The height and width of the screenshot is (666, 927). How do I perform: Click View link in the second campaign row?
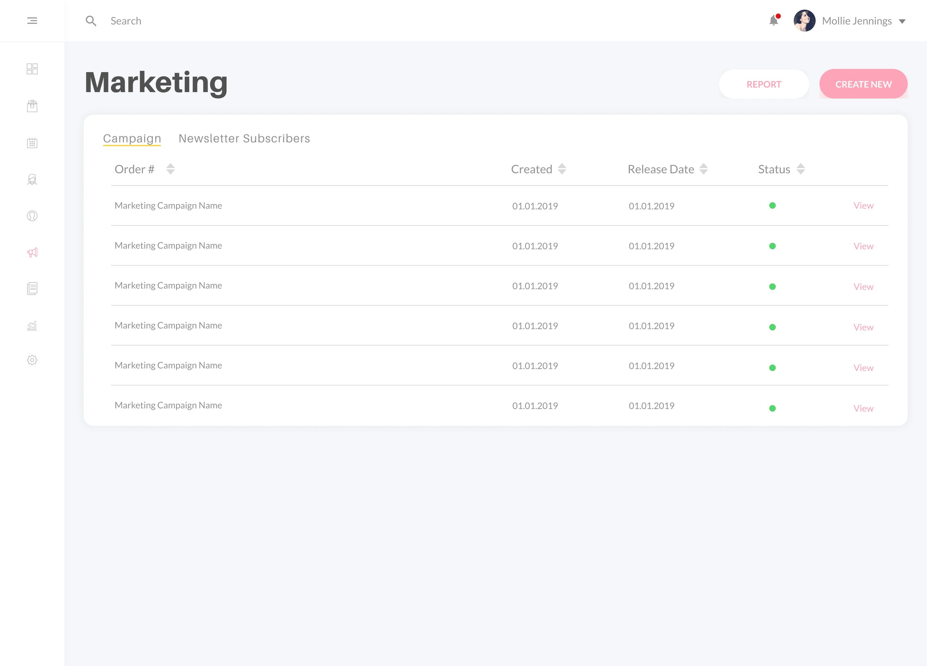coord(863,246)
